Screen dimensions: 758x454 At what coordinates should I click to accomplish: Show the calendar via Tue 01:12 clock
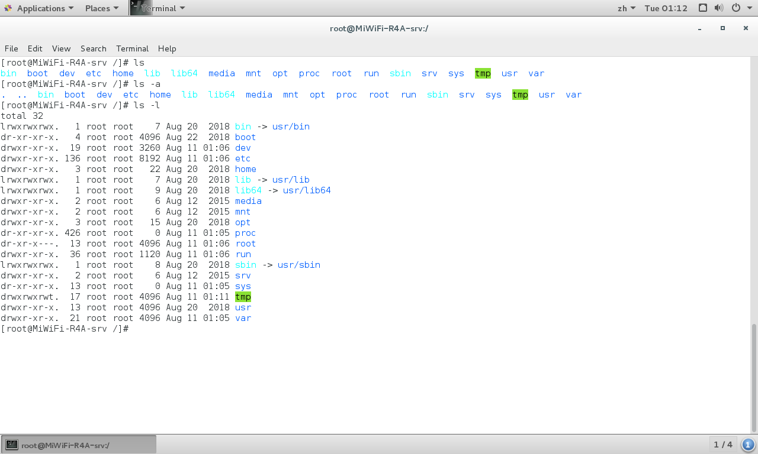pyautogui.click(x=666, y=8)
